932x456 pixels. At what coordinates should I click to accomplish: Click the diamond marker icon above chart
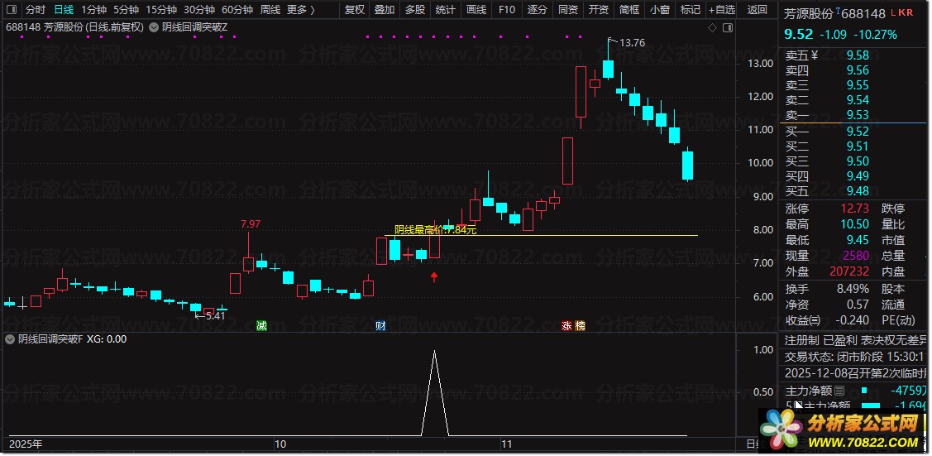coord(712,27)
